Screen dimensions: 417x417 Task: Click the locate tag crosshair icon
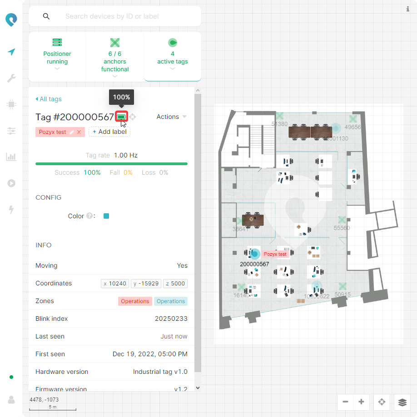pyautogui.click(x=133, y=117)
